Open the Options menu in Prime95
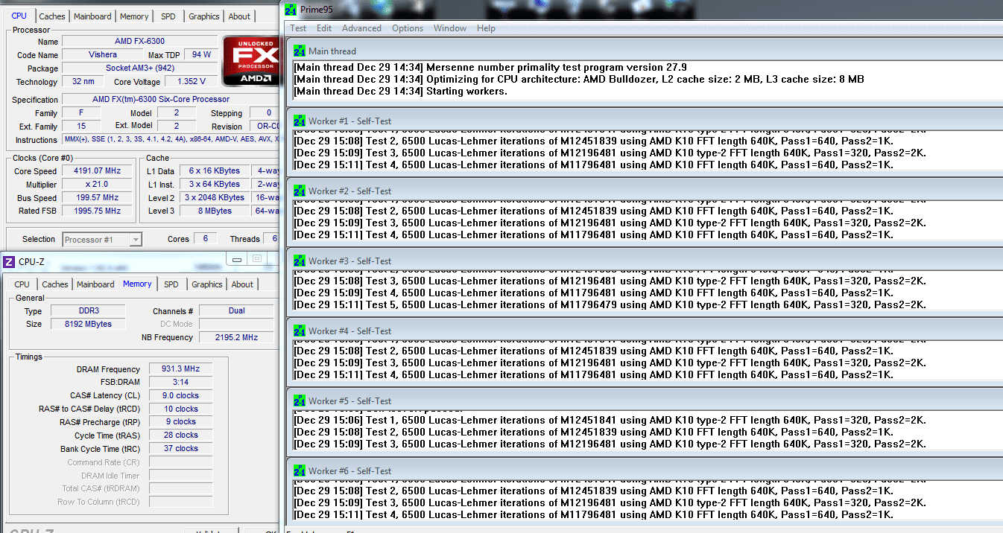This screenshot has height=533, width=1003. 408,28
